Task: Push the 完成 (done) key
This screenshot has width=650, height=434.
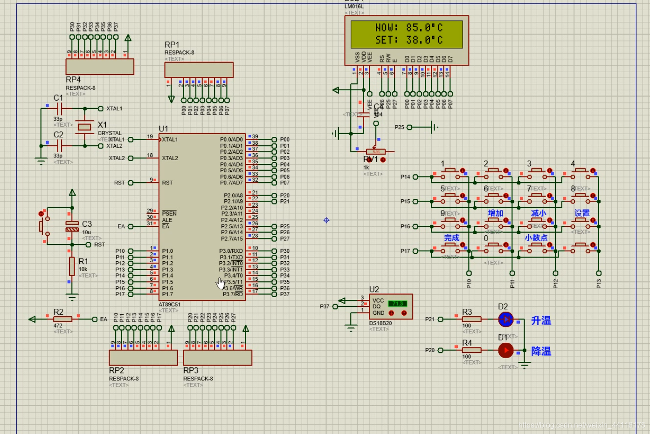Action: click(x=449, y=248)
